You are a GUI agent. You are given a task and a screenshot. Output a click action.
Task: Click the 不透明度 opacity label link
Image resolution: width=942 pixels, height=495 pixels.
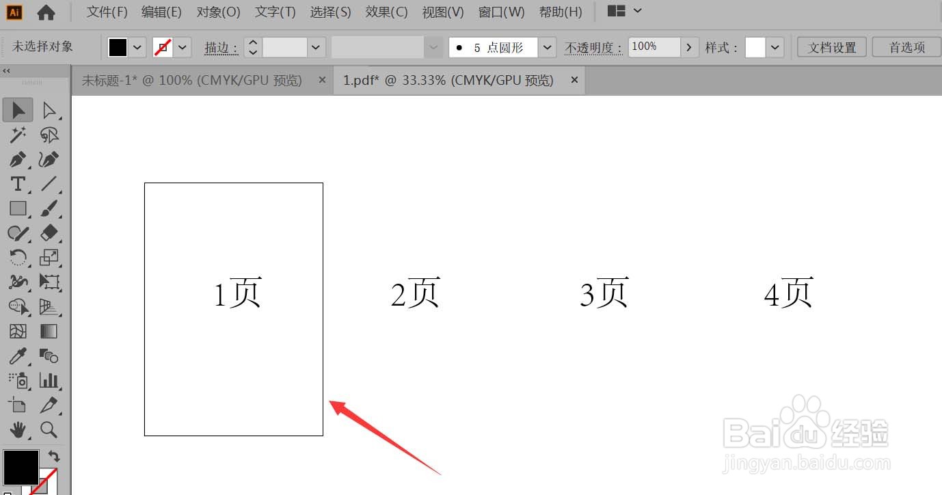point(593,48)
